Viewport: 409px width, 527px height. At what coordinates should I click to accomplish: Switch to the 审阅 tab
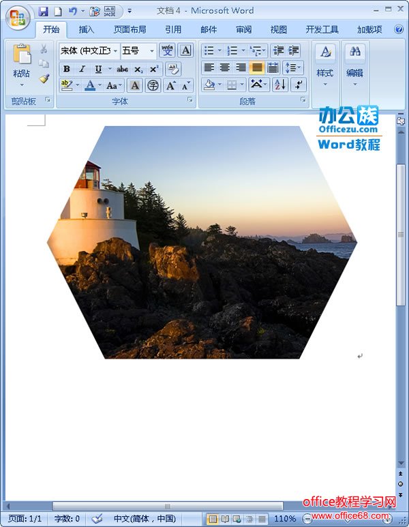pos(243,29)
